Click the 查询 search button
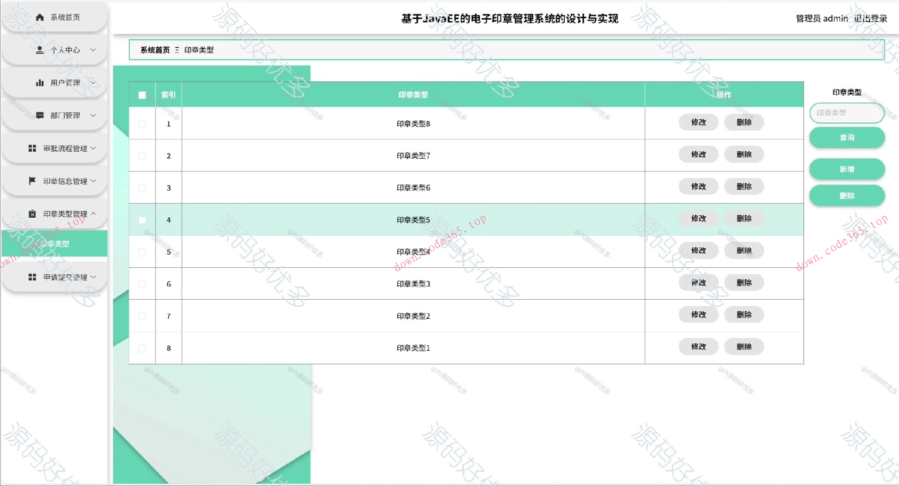Viewport: 899px width, 486px height. pos(847,137)
